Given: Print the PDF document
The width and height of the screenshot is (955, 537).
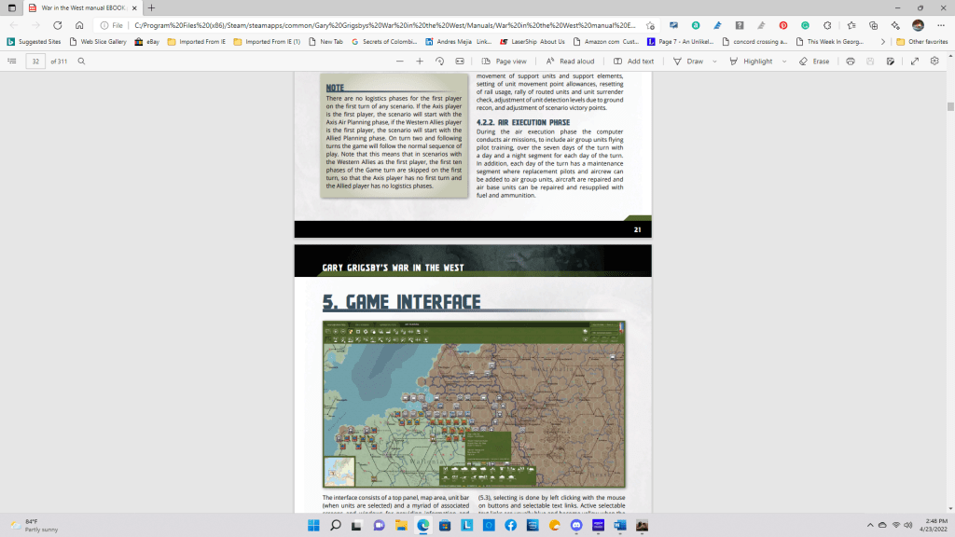Looking at the screenshot, I should pyautogui.click(x=850, y=61).
